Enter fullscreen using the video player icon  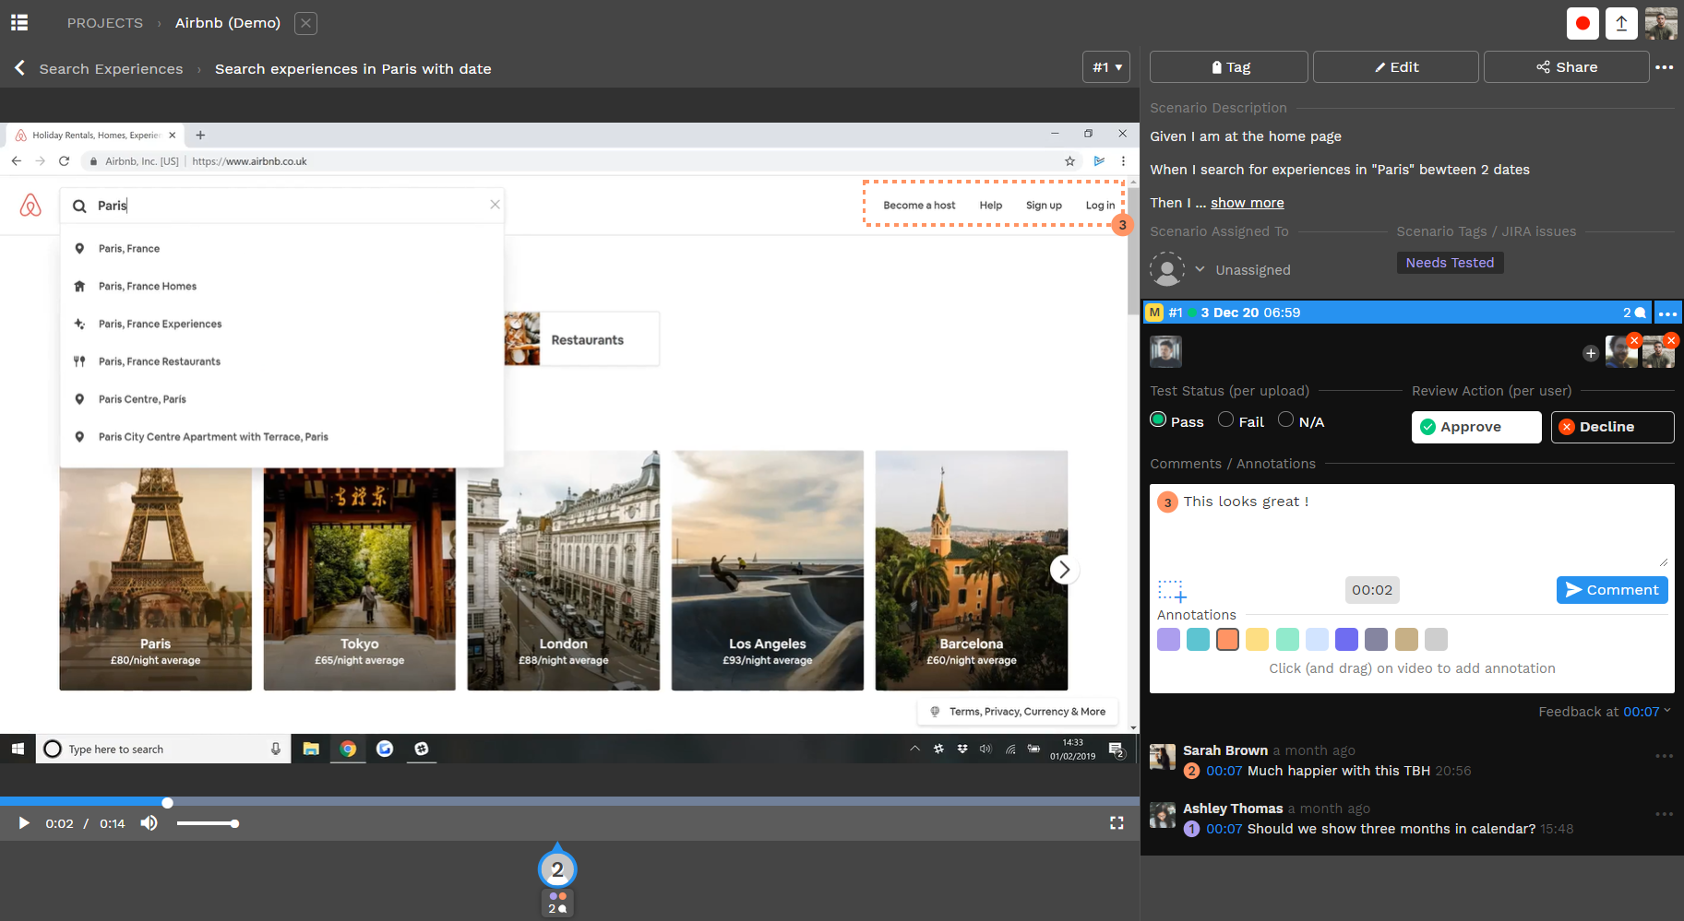tap(1117, 822)
